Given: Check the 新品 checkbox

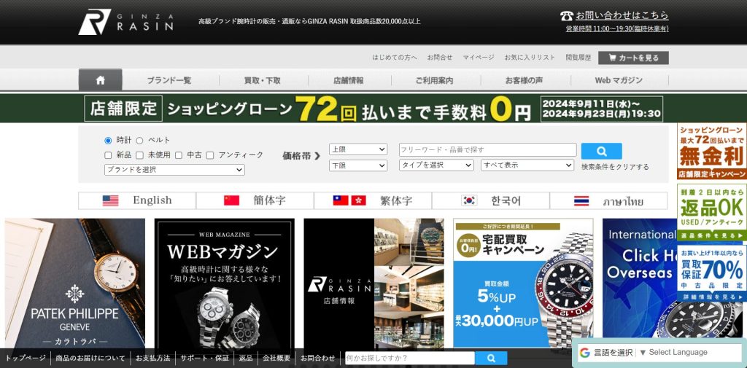Looking at the screenshot, I should click(108, 155).
